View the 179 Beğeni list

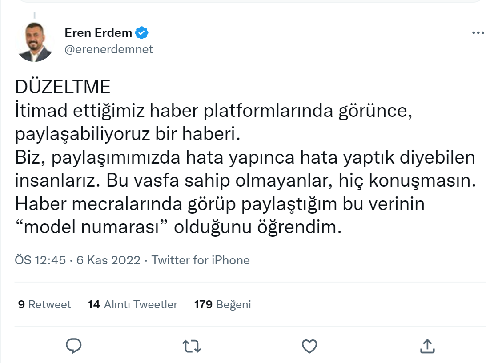222,304
